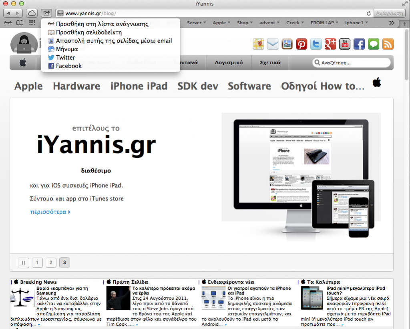This screenshot has width=410, height=329.
Task: Click the Share toolbar button
Action: click(46, 13)
